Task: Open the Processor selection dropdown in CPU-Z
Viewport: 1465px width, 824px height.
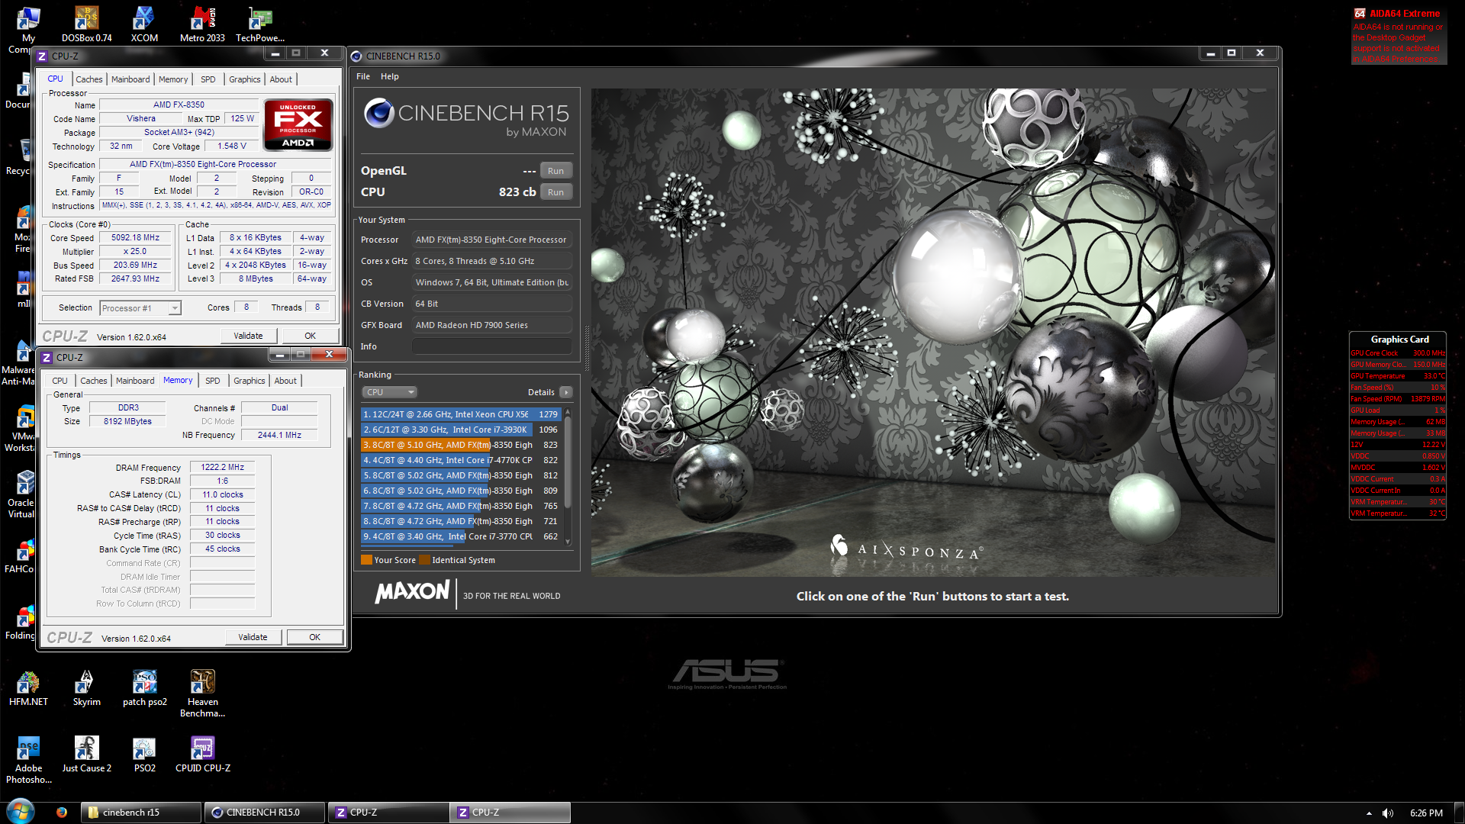Action: [x=140, y=308]
